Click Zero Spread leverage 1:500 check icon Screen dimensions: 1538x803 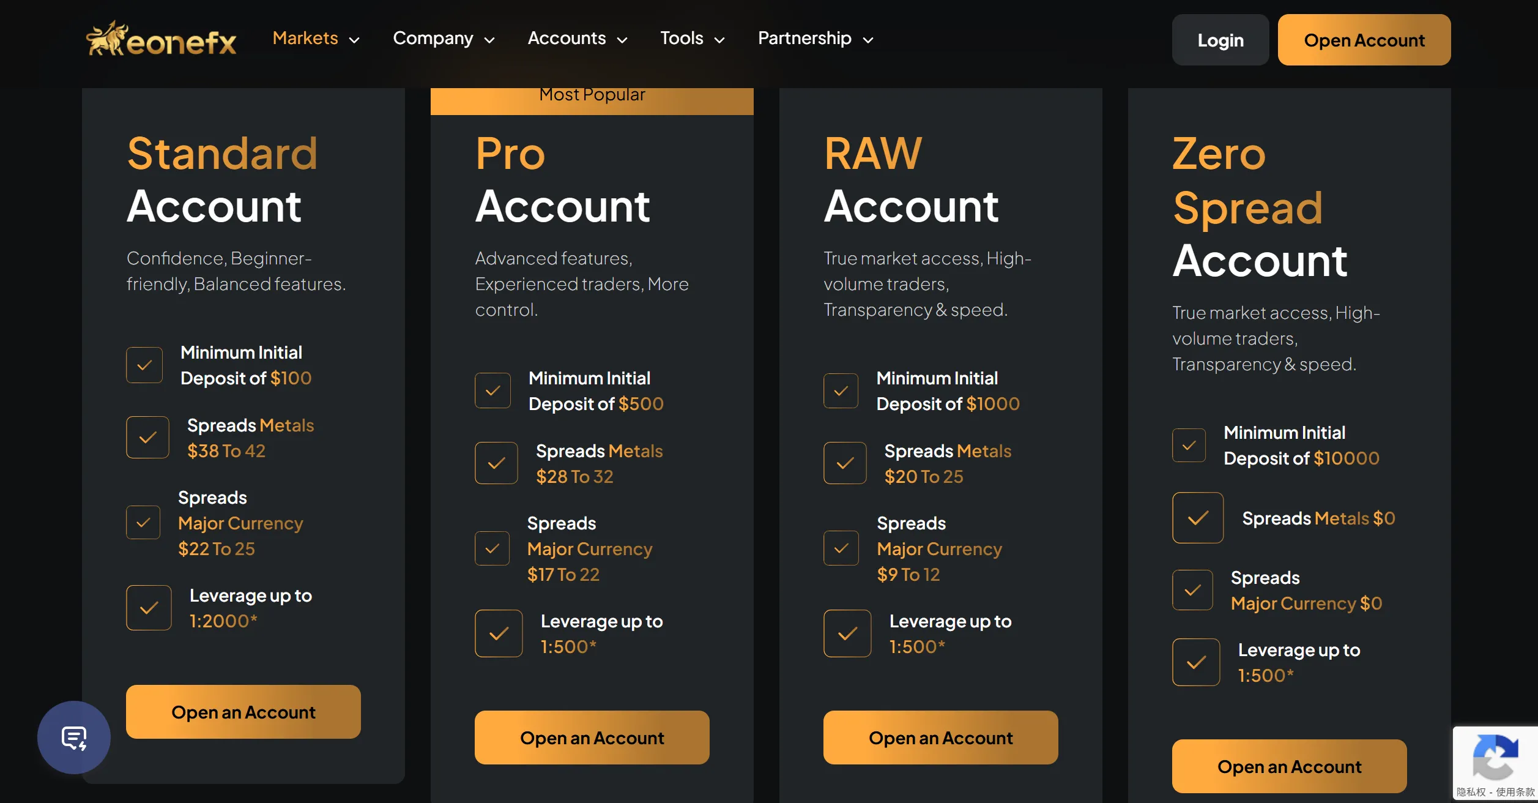(1196, 662)
